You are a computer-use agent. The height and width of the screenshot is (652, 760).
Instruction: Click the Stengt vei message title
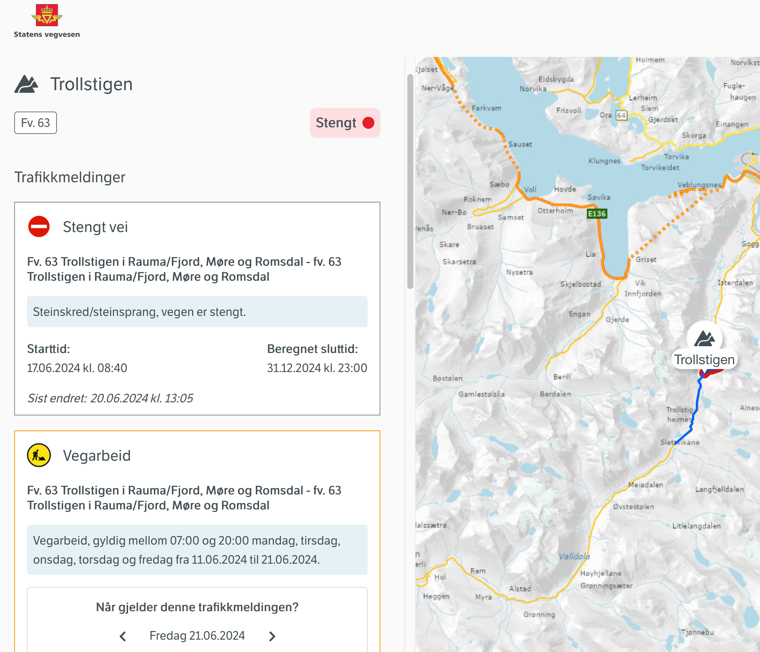coord(95,227)
